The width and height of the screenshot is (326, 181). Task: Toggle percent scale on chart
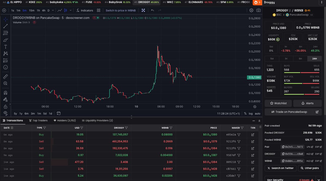pos(245,113)
